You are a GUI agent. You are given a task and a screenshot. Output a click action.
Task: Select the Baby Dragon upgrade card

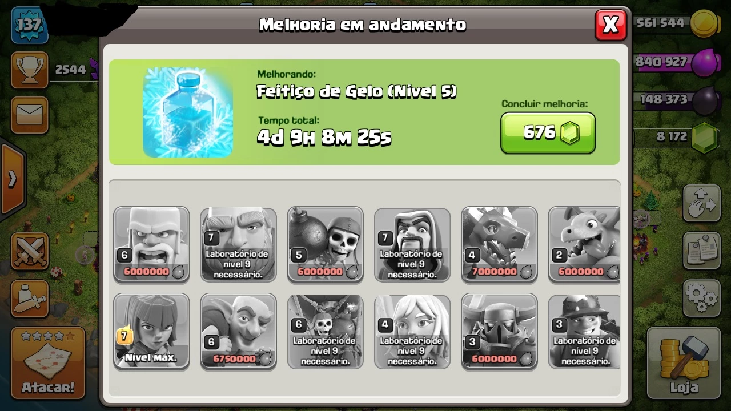click(x=584, y=244)
